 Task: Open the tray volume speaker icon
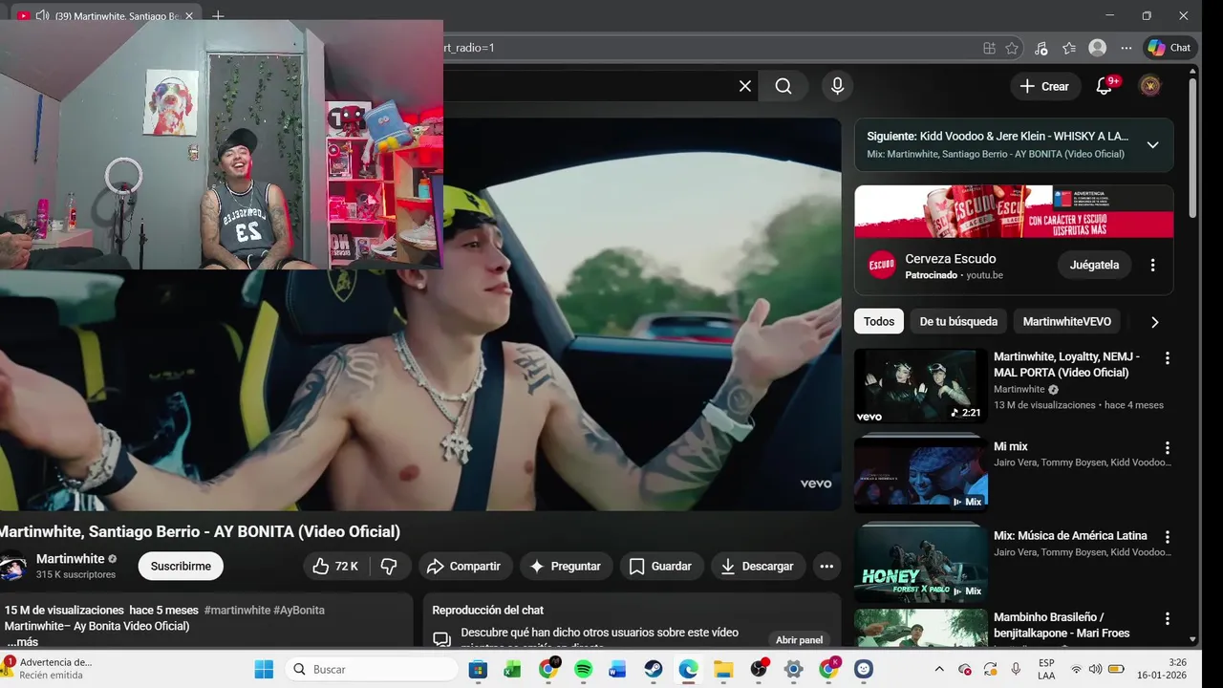tap(1095, 669)
